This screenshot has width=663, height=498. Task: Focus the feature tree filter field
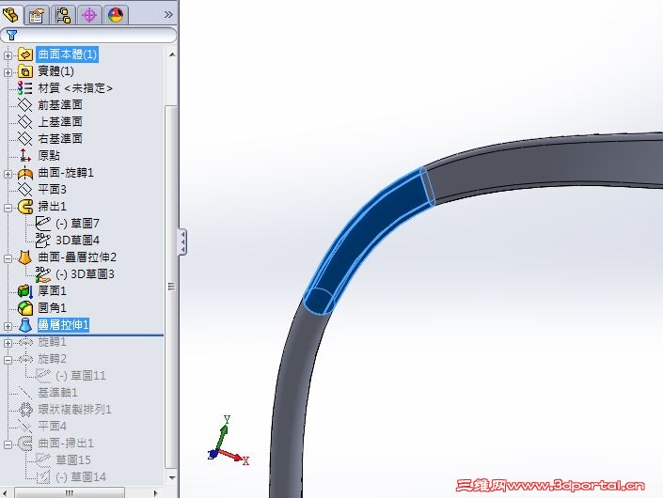pyautogui.click(x=88, y=35)
